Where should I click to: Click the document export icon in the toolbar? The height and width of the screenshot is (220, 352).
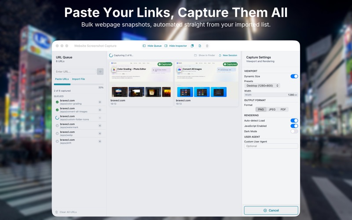pyautogui.click(x=200, y=46)
